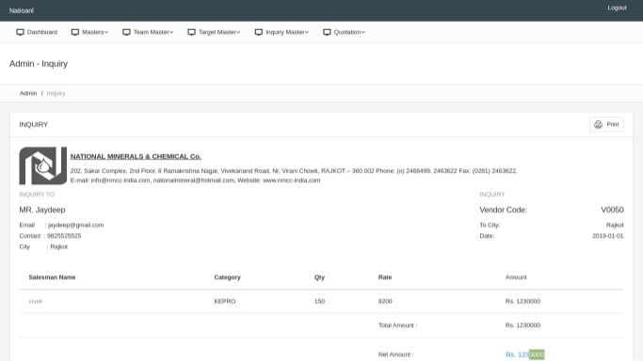643x361 pixels.
Task: Click the Logout link
Action: [617, 8]
